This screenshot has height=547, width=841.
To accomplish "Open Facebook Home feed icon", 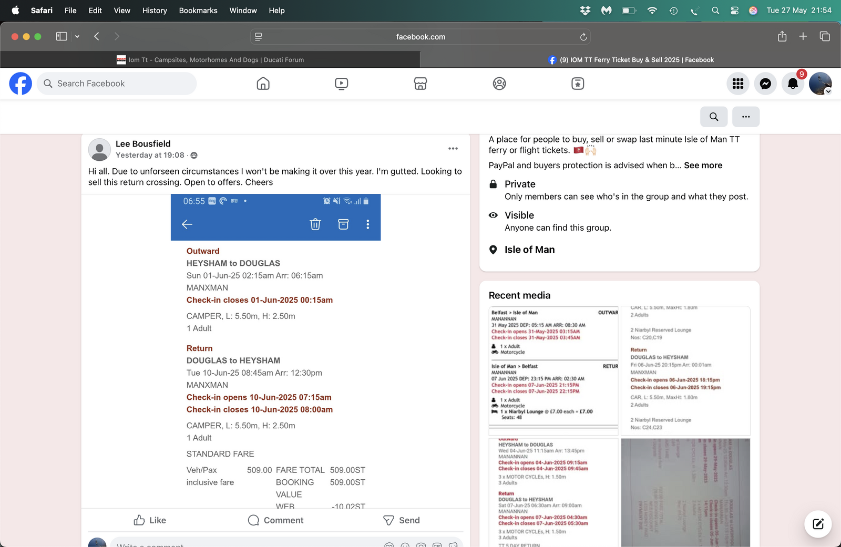I will 263,84.
